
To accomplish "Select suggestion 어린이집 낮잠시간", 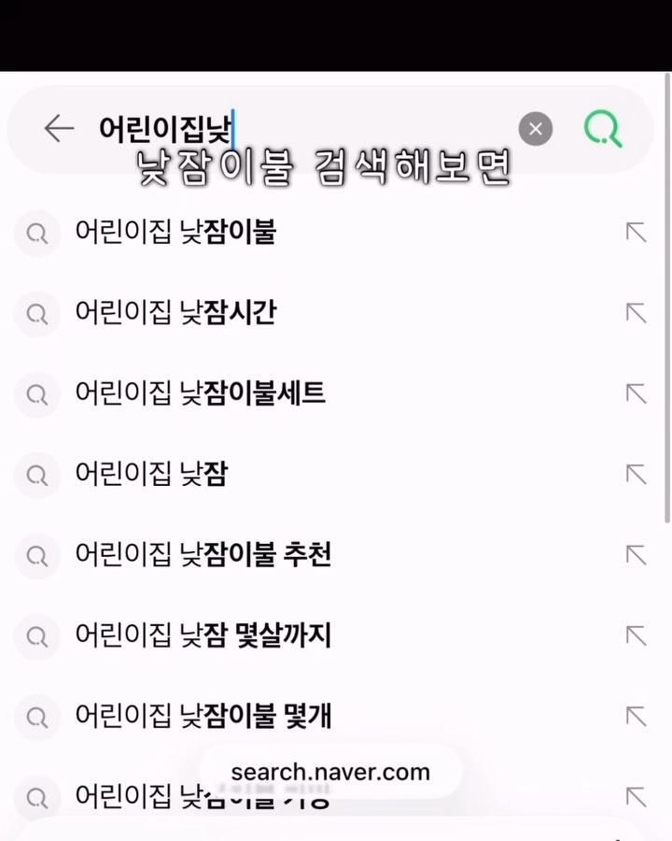I will pos(175,313).
